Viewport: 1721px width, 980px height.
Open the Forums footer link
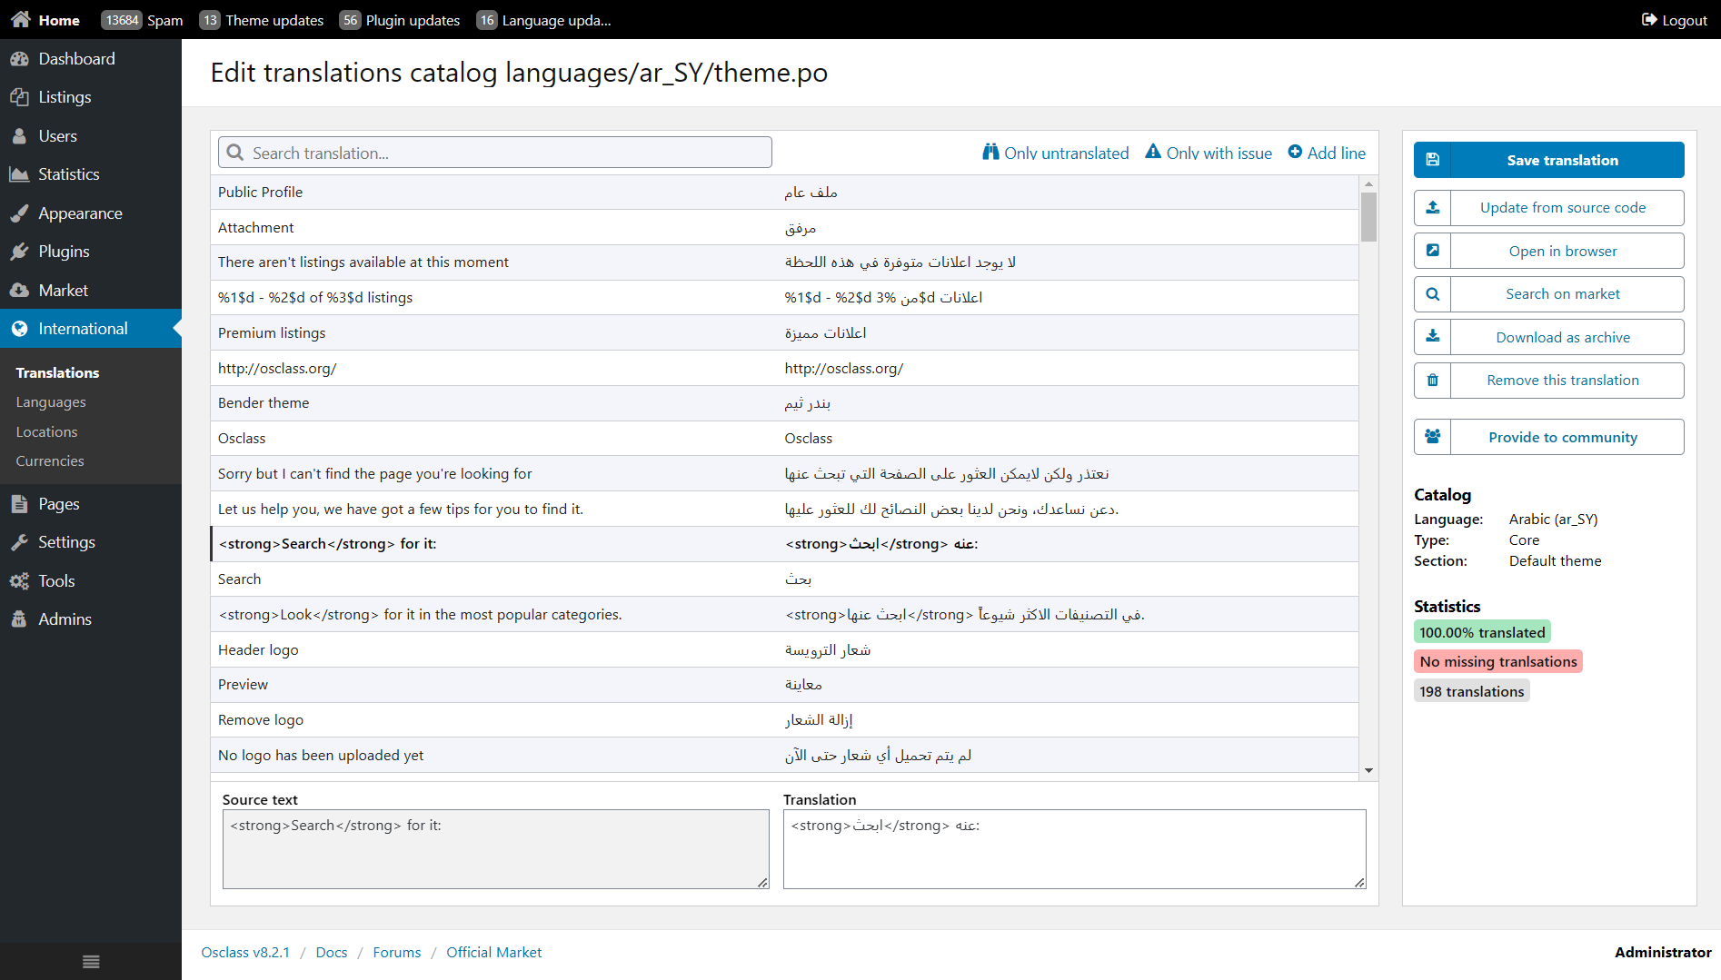click(x=397, y=953)
